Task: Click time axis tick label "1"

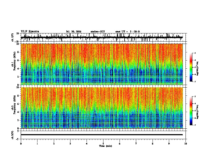Action: click(x=37, y=144)
